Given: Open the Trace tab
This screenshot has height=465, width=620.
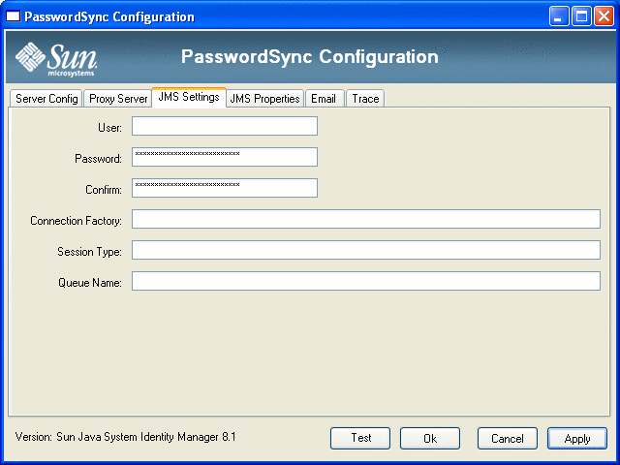Looking at the screenshot, I should (x=365, y=99).
